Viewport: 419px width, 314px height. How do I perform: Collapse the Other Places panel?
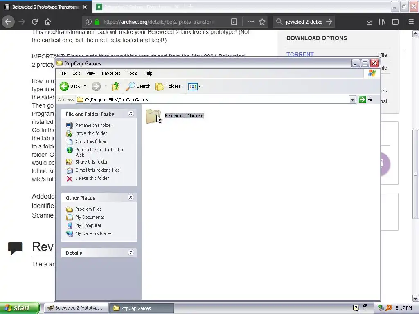[131, 197]
